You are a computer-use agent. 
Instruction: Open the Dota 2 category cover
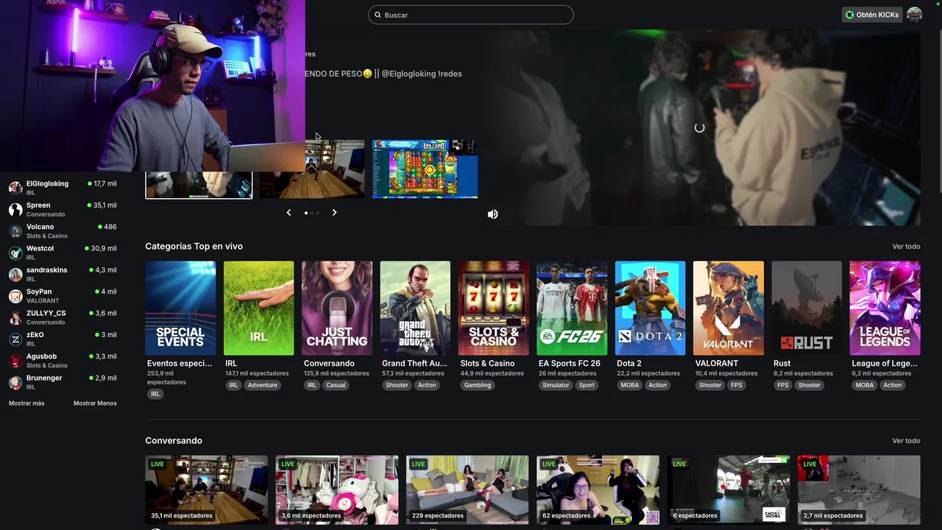pos(650,308)
